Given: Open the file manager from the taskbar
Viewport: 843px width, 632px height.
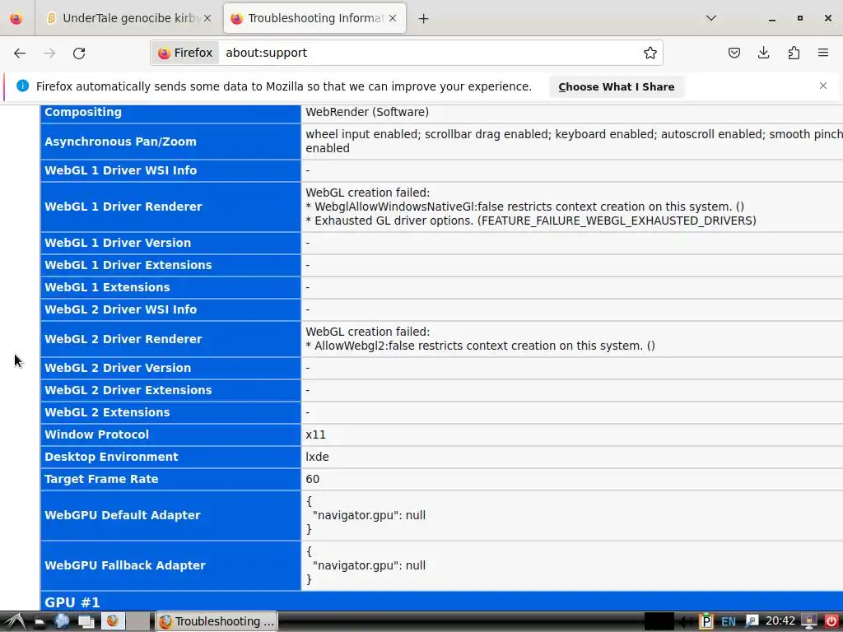Looking at the screenshot, I should (39, 622).
